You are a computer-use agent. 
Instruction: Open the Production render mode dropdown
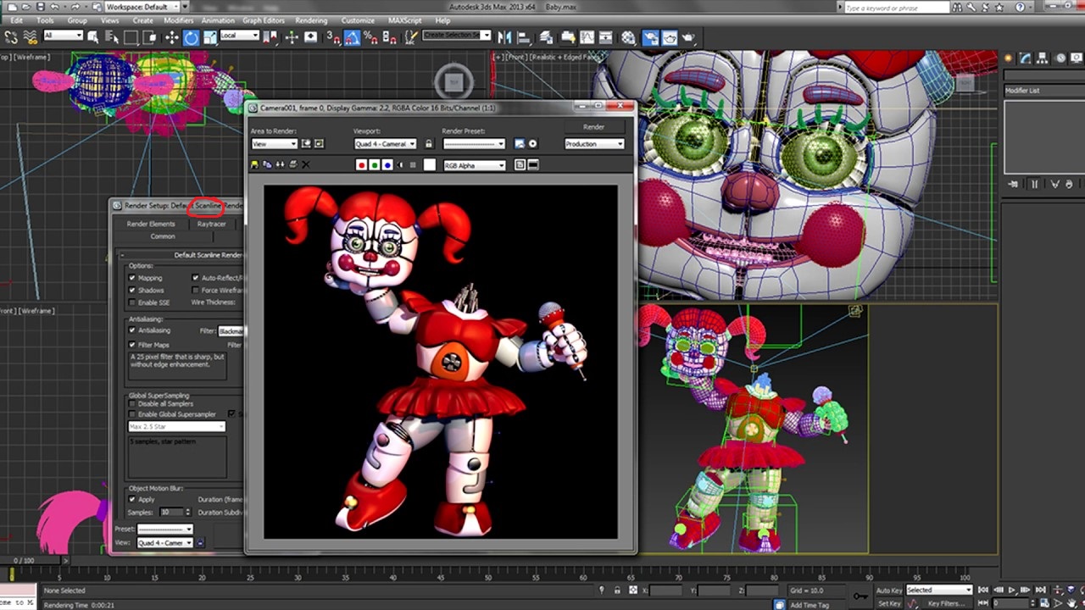click(x=593, y=144)
